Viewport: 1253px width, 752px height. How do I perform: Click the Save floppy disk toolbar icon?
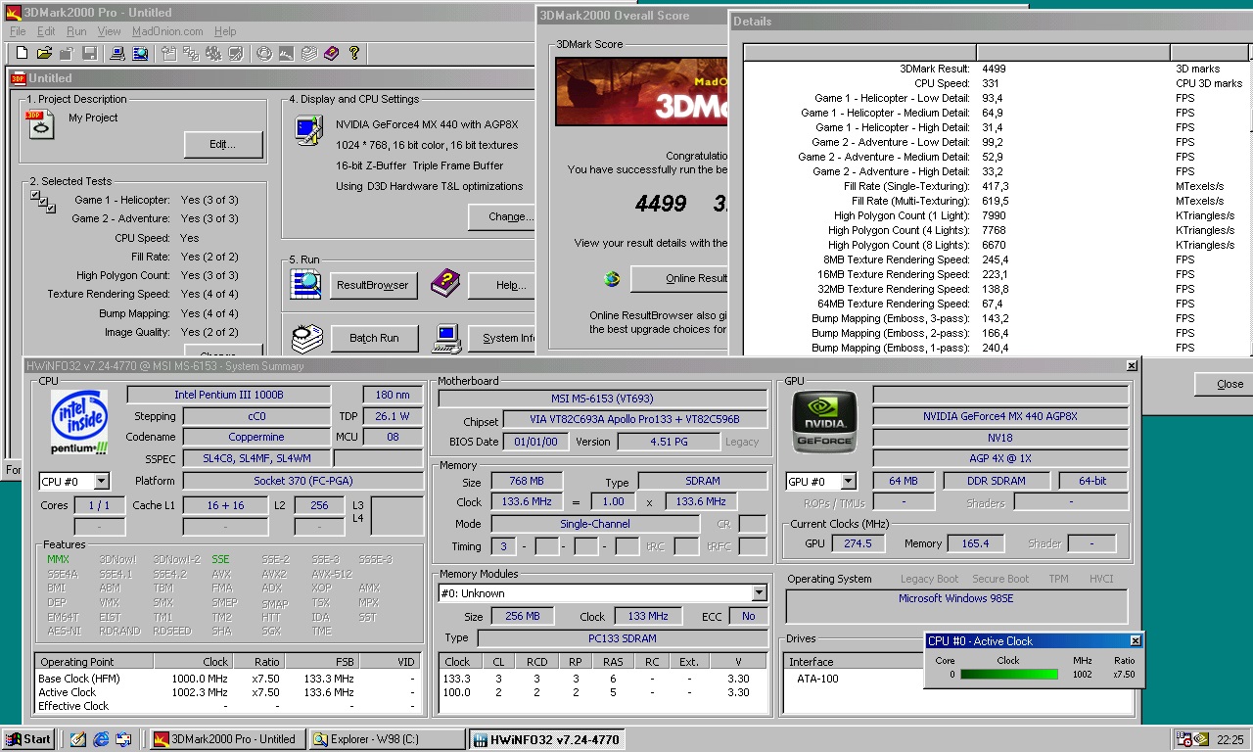[90, 53]
